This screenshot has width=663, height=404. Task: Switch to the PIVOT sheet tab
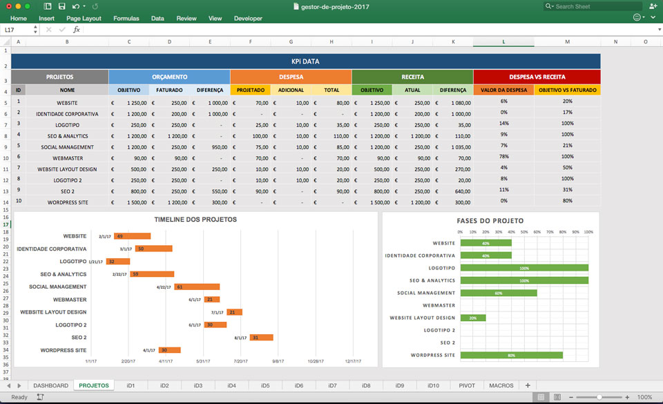tap(467, 385)
